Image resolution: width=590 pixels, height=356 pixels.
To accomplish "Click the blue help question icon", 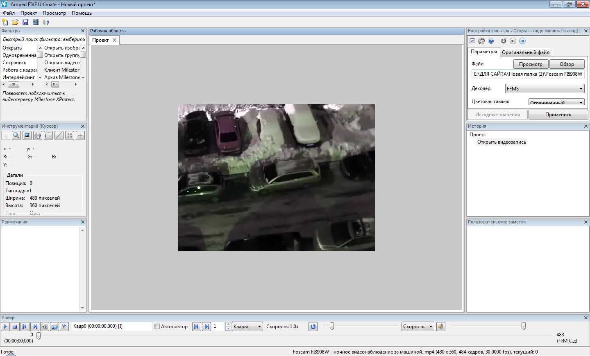I will point(491,41).
